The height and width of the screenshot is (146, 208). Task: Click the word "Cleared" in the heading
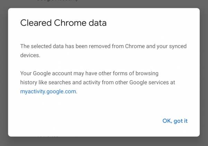33,23
